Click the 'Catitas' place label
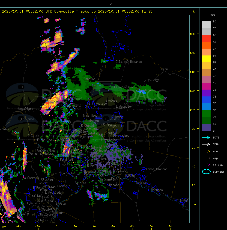 (x=142, y=183)
